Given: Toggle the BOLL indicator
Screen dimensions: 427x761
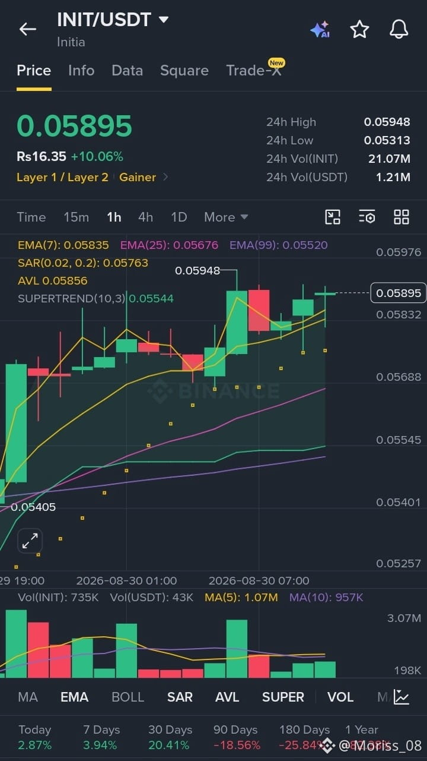Looking at the screenshot, I should pos(128,697).
